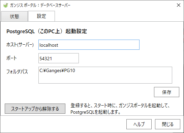Click the 閉じる button
Viewport: 184px width, 133px height.
pyautogui.click(x=167, y=124)
